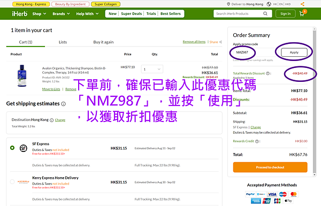Click Remove link under the shampoo
The image size is (321, 206).
tap(71, 89)
